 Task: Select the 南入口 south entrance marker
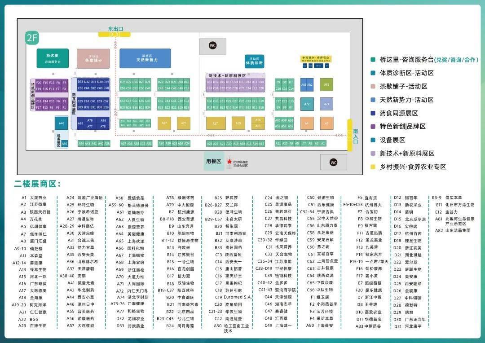[353, 136]
